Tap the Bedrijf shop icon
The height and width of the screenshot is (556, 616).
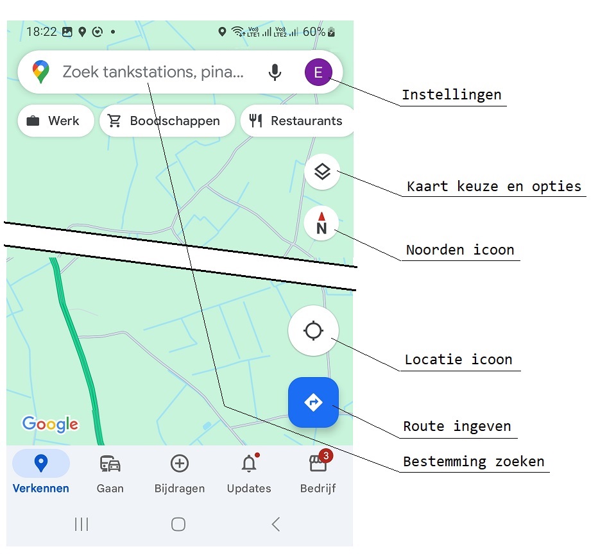[318, 463]
